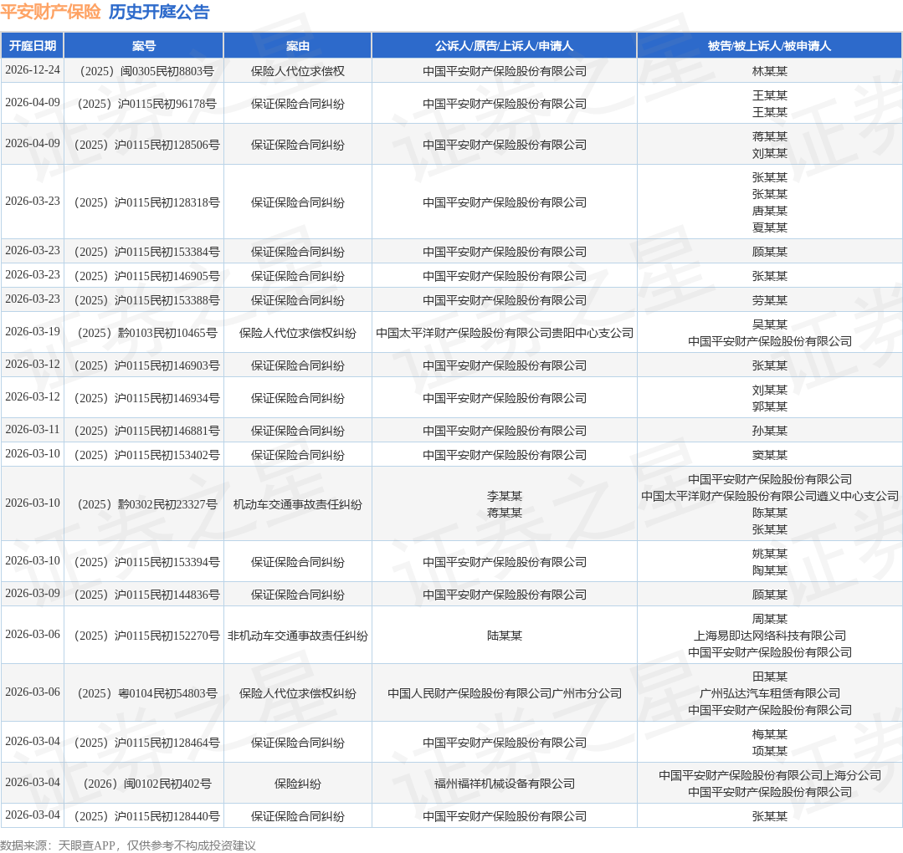903x853 pixels.
Task: Select case number (2025)沪0115民初128440号
Action: pyautogui.click(x=144, y=816)
